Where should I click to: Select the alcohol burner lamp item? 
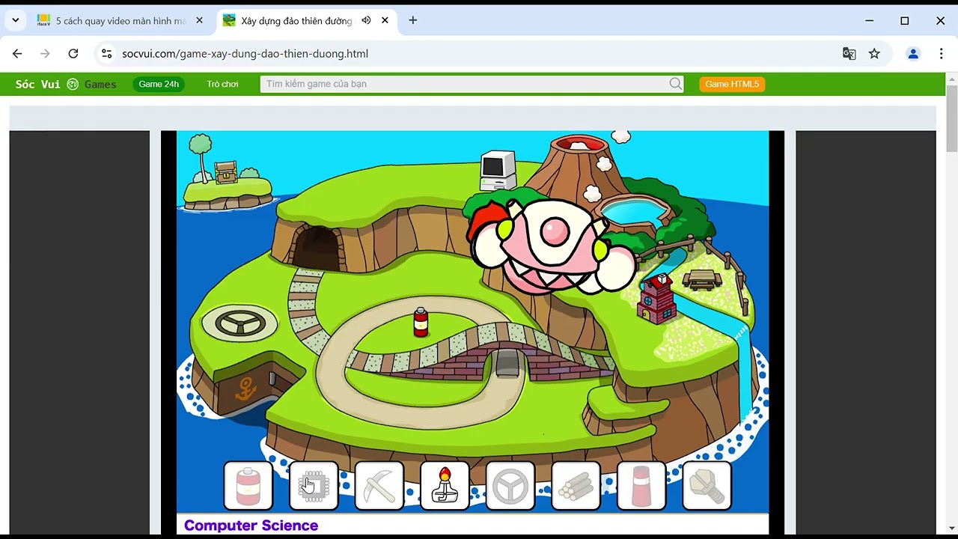pos(445,486)
